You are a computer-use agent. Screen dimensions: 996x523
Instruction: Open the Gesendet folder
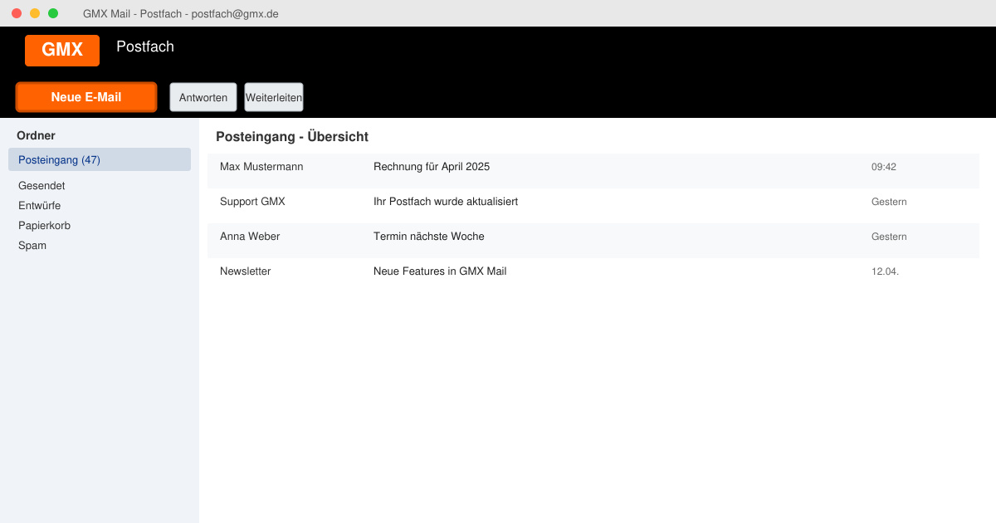click(41, 186)
